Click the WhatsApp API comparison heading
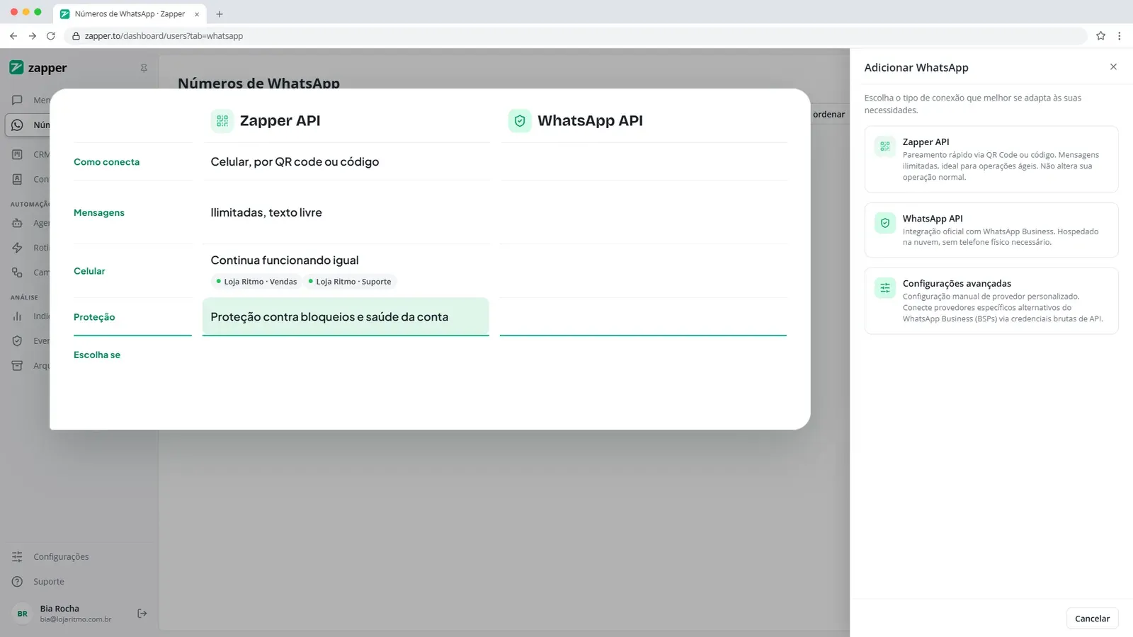 [x=590, y=121]
